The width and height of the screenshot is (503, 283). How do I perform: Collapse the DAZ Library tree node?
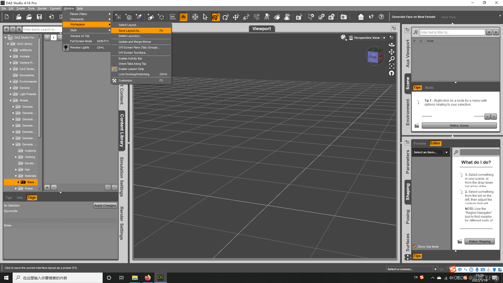coord(8,44)
